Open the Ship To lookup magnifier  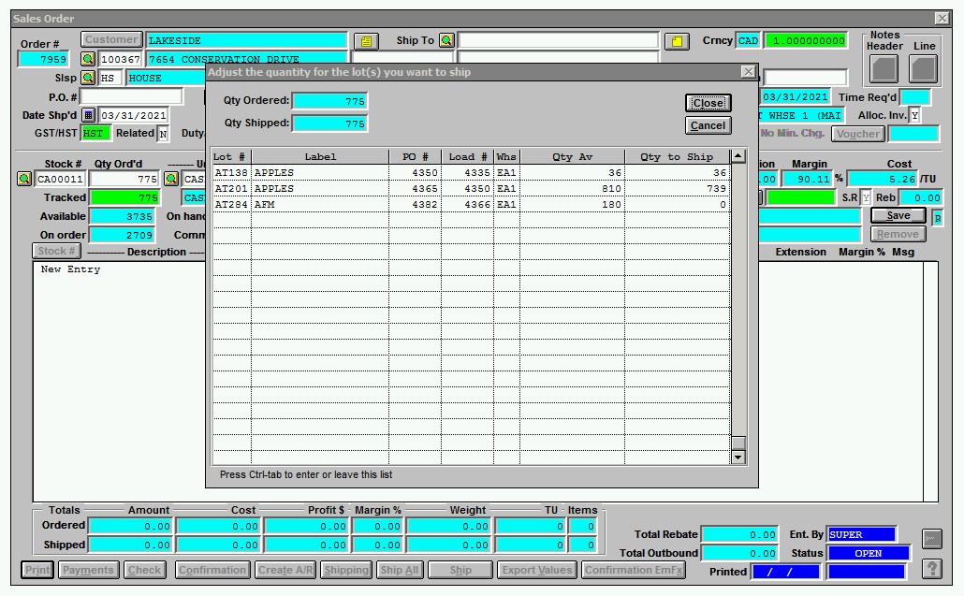(447, 39)
